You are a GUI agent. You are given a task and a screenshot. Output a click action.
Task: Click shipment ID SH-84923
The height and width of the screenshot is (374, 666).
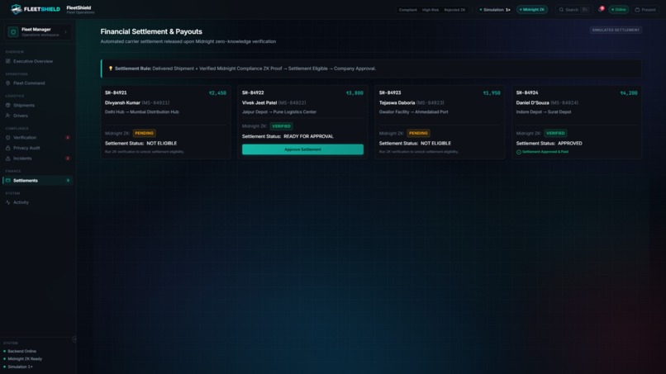(390, 92)
